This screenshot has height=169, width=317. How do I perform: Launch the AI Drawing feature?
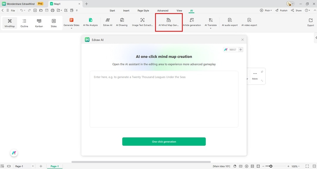[122, 23]
